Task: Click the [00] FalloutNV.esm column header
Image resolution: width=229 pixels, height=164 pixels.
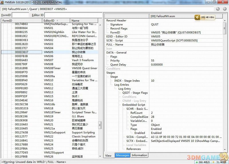Action: [x=186, y=16]
